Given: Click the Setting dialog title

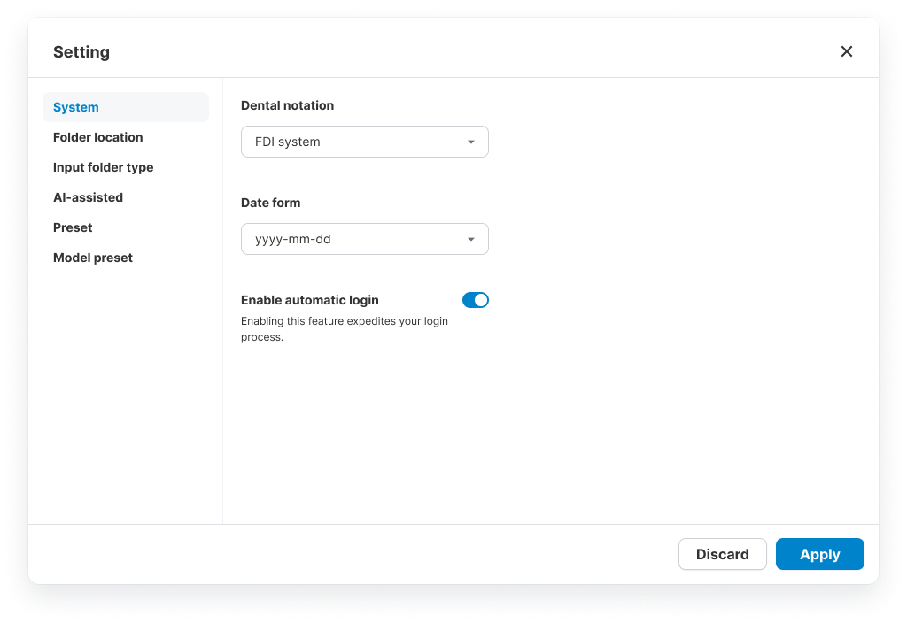Looking at the screenshot, I should pos(81,52).
